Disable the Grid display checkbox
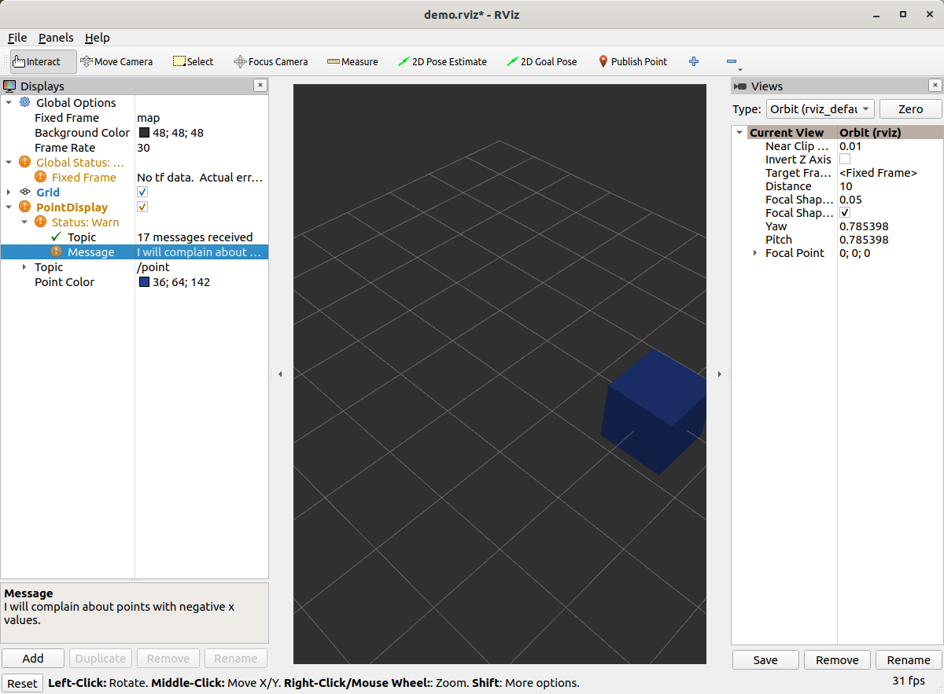 coord(142,193)
